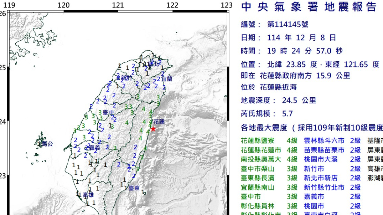Screen dimensions: 383x215
Task: Click the magnitude value 5.7
Action: (287, 114)
